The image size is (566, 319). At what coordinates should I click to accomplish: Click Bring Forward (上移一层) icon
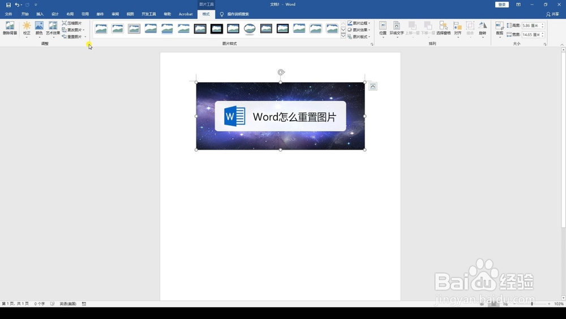[x=412, y=29]
